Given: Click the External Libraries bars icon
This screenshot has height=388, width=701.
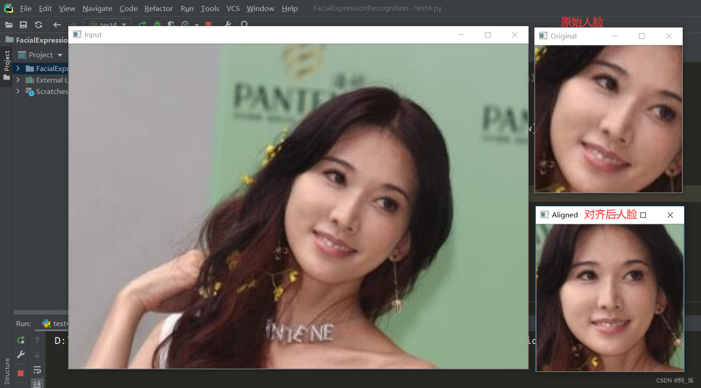Looking at the screenshot, I should (30, 80).
